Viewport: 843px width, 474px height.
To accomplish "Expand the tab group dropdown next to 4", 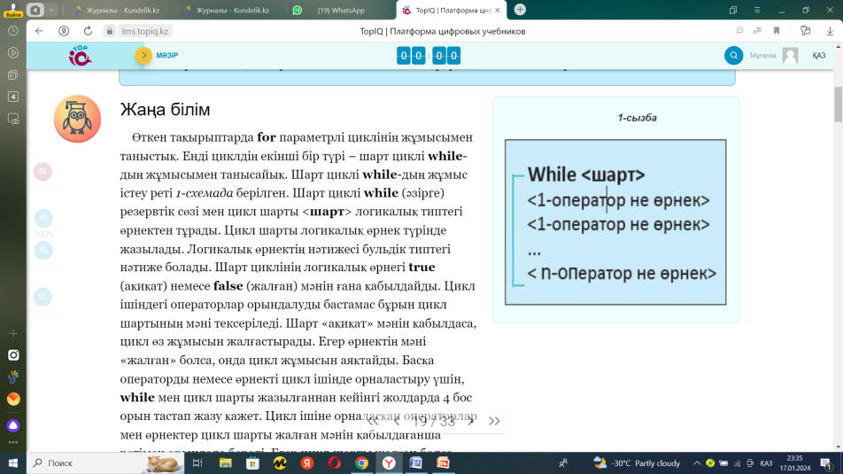I will pyautogui.click(x=51, y=10).
